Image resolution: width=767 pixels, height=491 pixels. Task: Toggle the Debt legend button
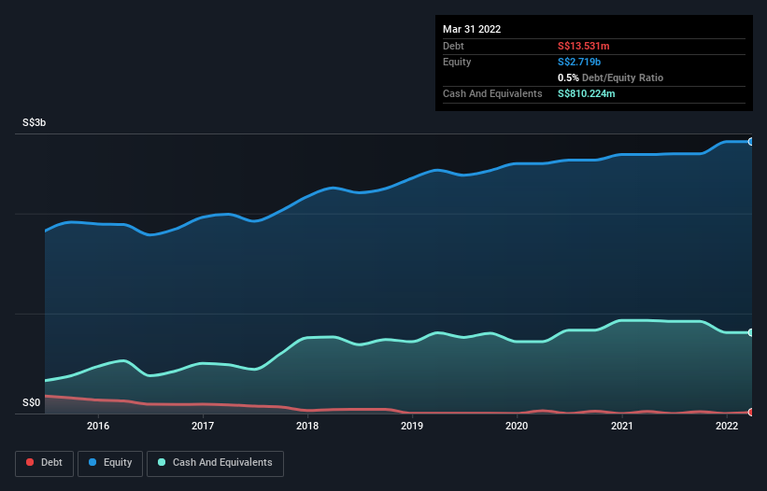(45, 463)
